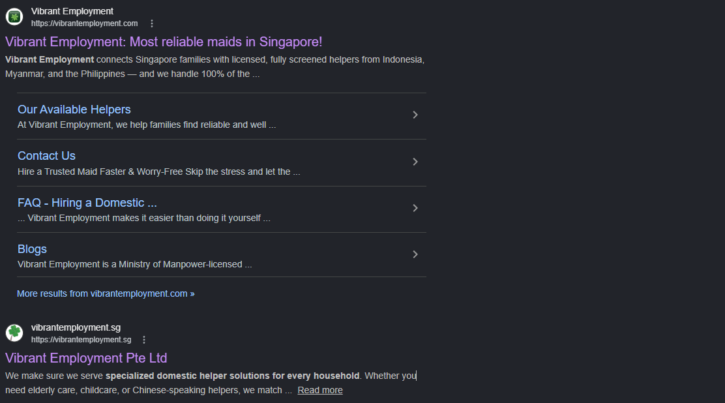Image resolution: width=725 pixels, height=403 pixels.
Task: Click the https://vibrantemployment.sg URL text
Action: [x=81, y=340]
